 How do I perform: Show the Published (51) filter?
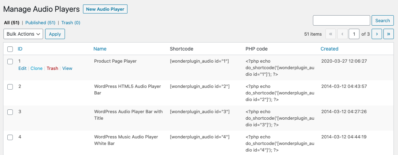coord(40,23)
